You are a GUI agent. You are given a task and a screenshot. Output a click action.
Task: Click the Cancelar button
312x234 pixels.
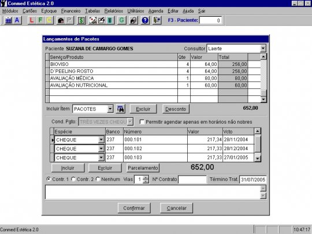pos(176,208)
